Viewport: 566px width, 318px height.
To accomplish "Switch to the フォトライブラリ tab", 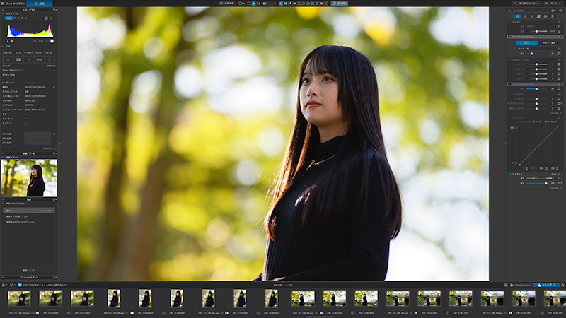I will pos(13,4).
